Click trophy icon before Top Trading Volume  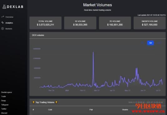33,102
